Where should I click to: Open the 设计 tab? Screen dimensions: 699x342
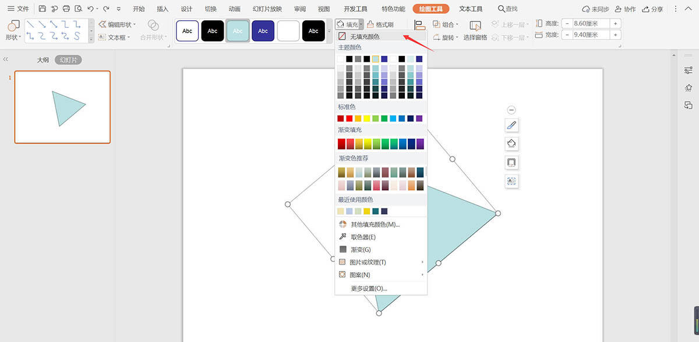pos(186,9)
